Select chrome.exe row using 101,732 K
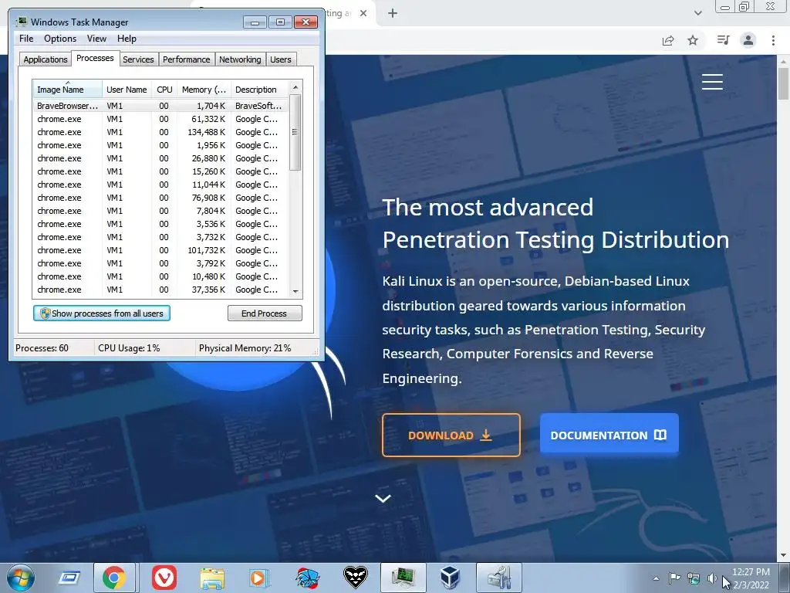 coord(160,250)
